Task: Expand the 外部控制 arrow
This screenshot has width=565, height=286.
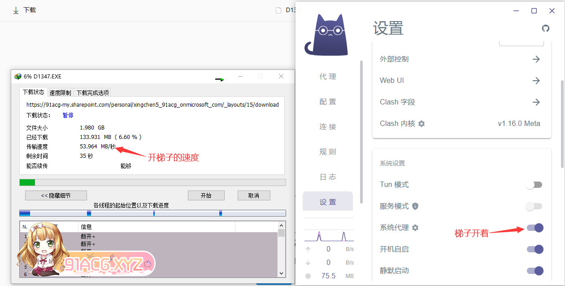Action: click(536, 59)
